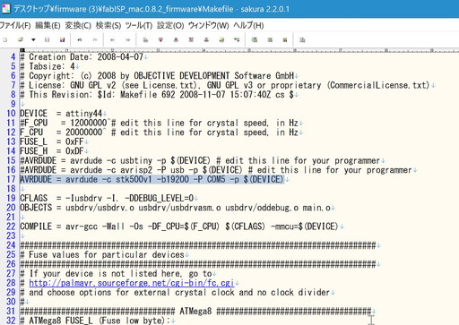Click the Open file folder icon

21,39
